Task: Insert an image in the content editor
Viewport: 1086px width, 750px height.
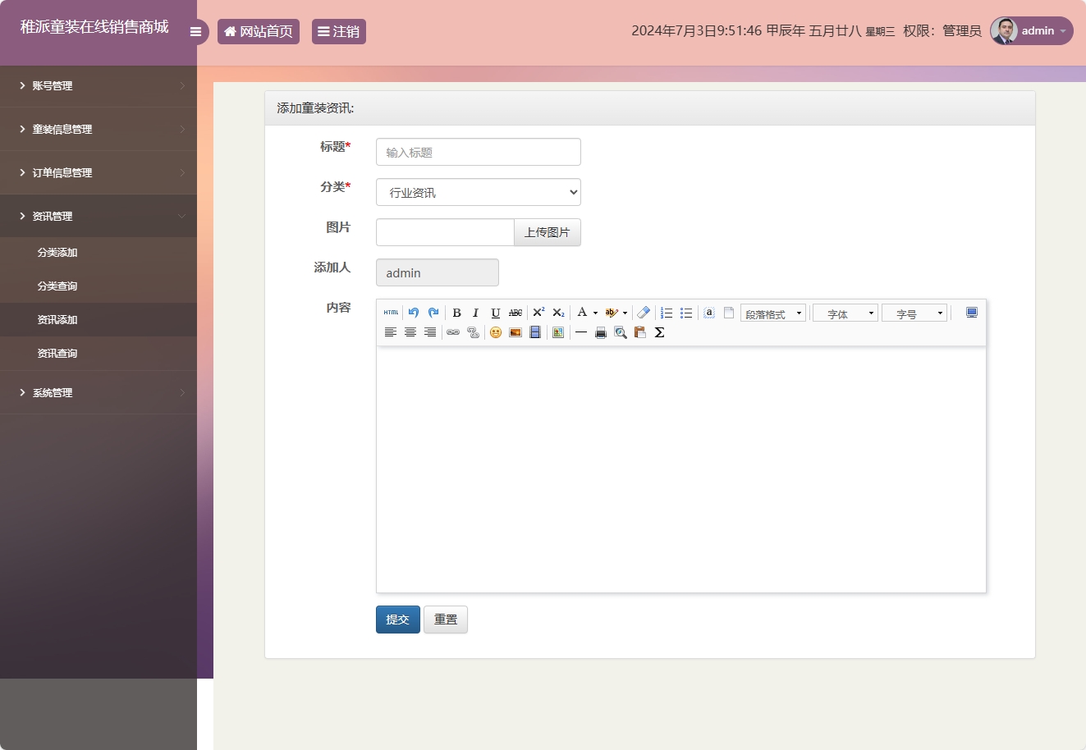Action: (515, 332)
